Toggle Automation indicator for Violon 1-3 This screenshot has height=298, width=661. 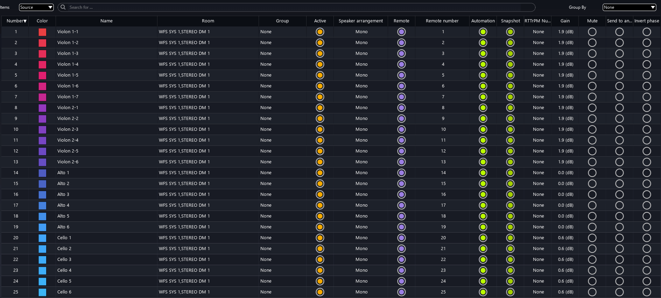tap(483, 54)
